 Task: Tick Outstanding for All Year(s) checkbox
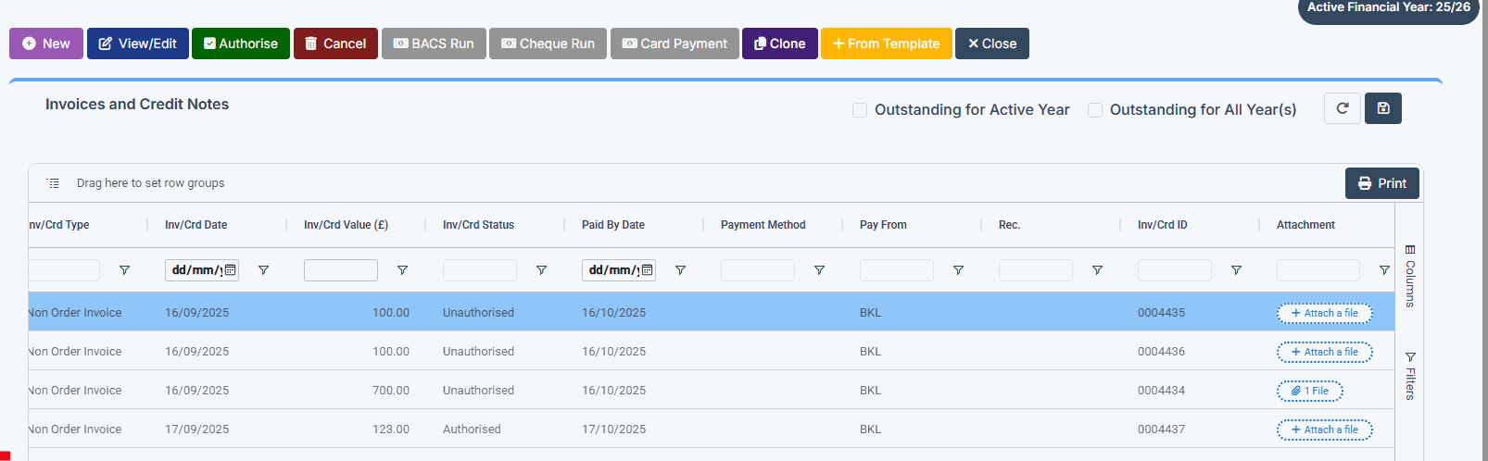coord(1095,110)
